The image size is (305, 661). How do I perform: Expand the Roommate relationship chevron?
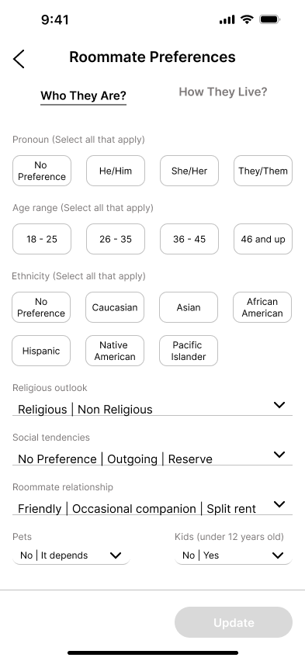coord(279,504)
